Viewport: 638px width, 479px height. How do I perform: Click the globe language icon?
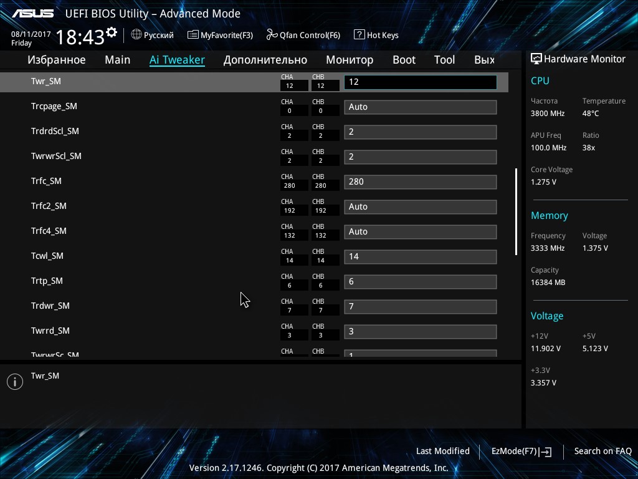click(136, 35)
